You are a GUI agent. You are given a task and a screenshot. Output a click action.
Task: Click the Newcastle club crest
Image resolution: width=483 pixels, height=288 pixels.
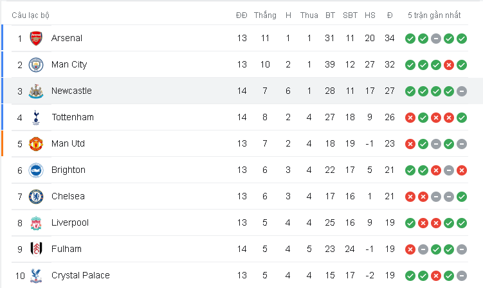[36, 91]
